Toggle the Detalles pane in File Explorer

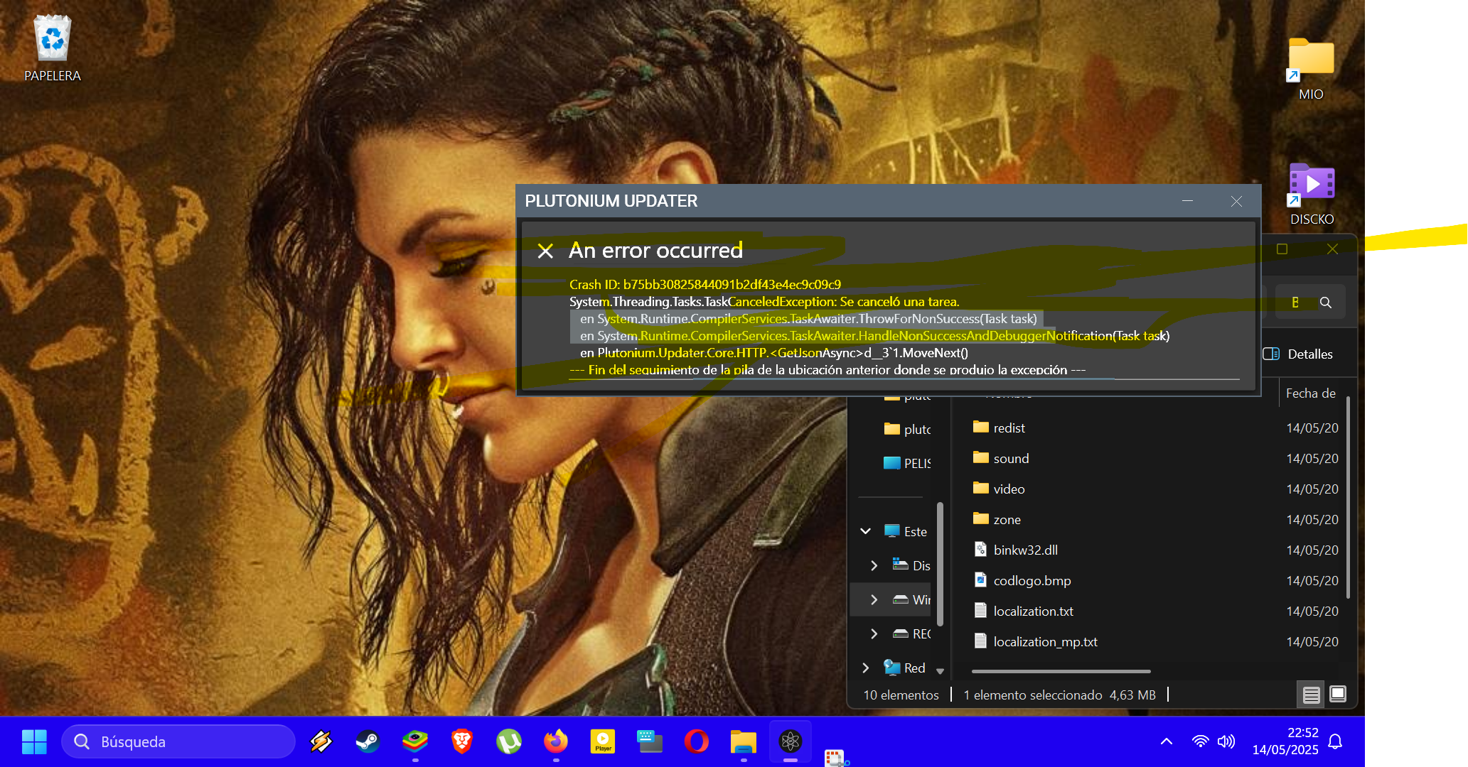tap(1298, 354)
